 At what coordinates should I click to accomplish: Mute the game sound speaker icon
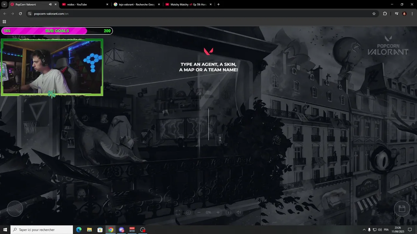pos(239,212)
